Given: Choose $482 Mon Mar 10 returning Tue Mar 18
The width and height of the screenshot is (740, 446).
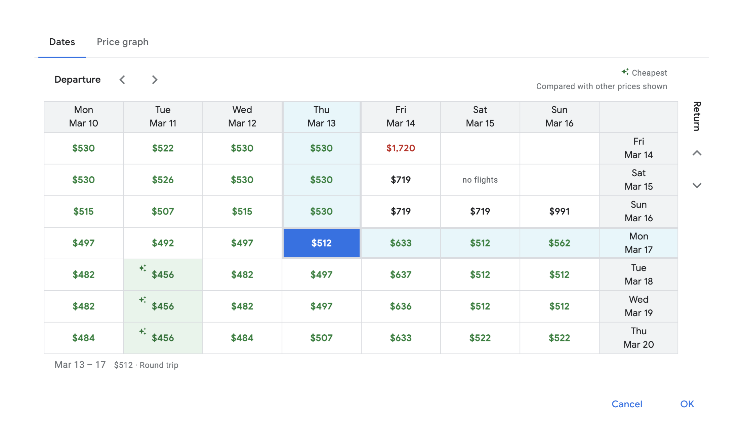Looking at the screenshot, I should [x=84, y=275].
